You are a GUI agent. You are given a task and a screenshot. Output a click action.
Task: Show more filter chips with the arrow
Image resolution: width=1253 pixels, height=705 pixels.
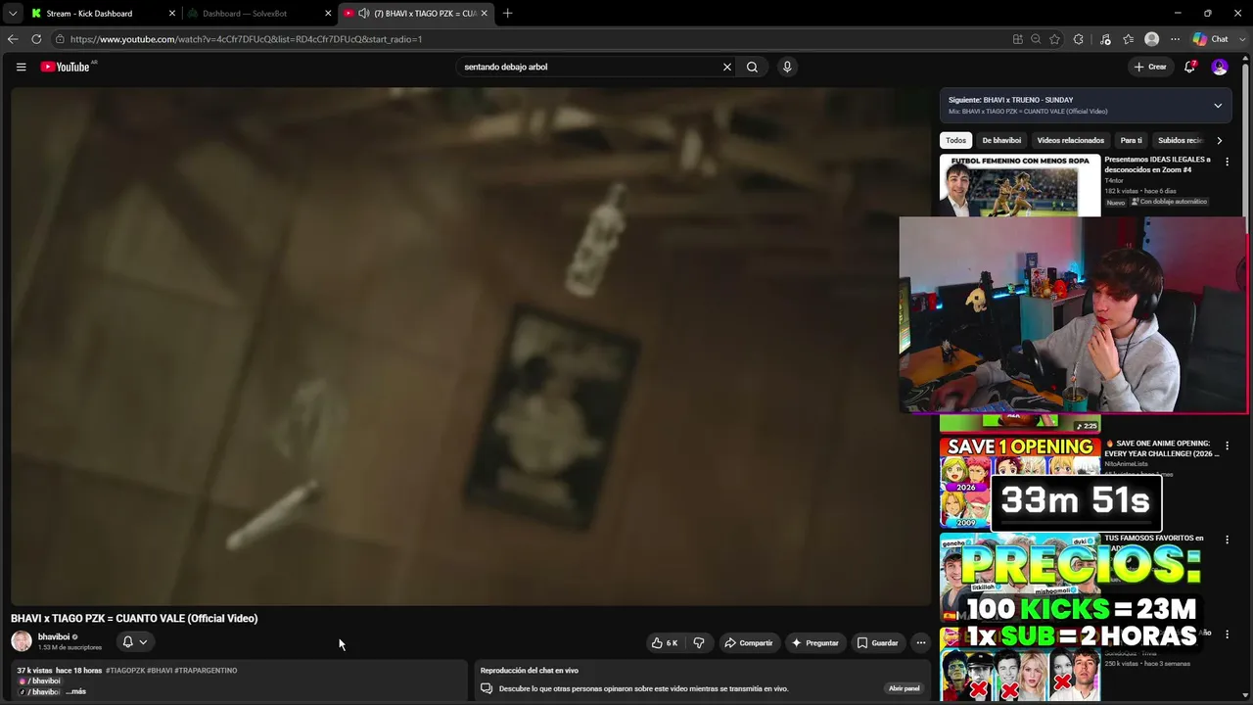click(1219, 140)
